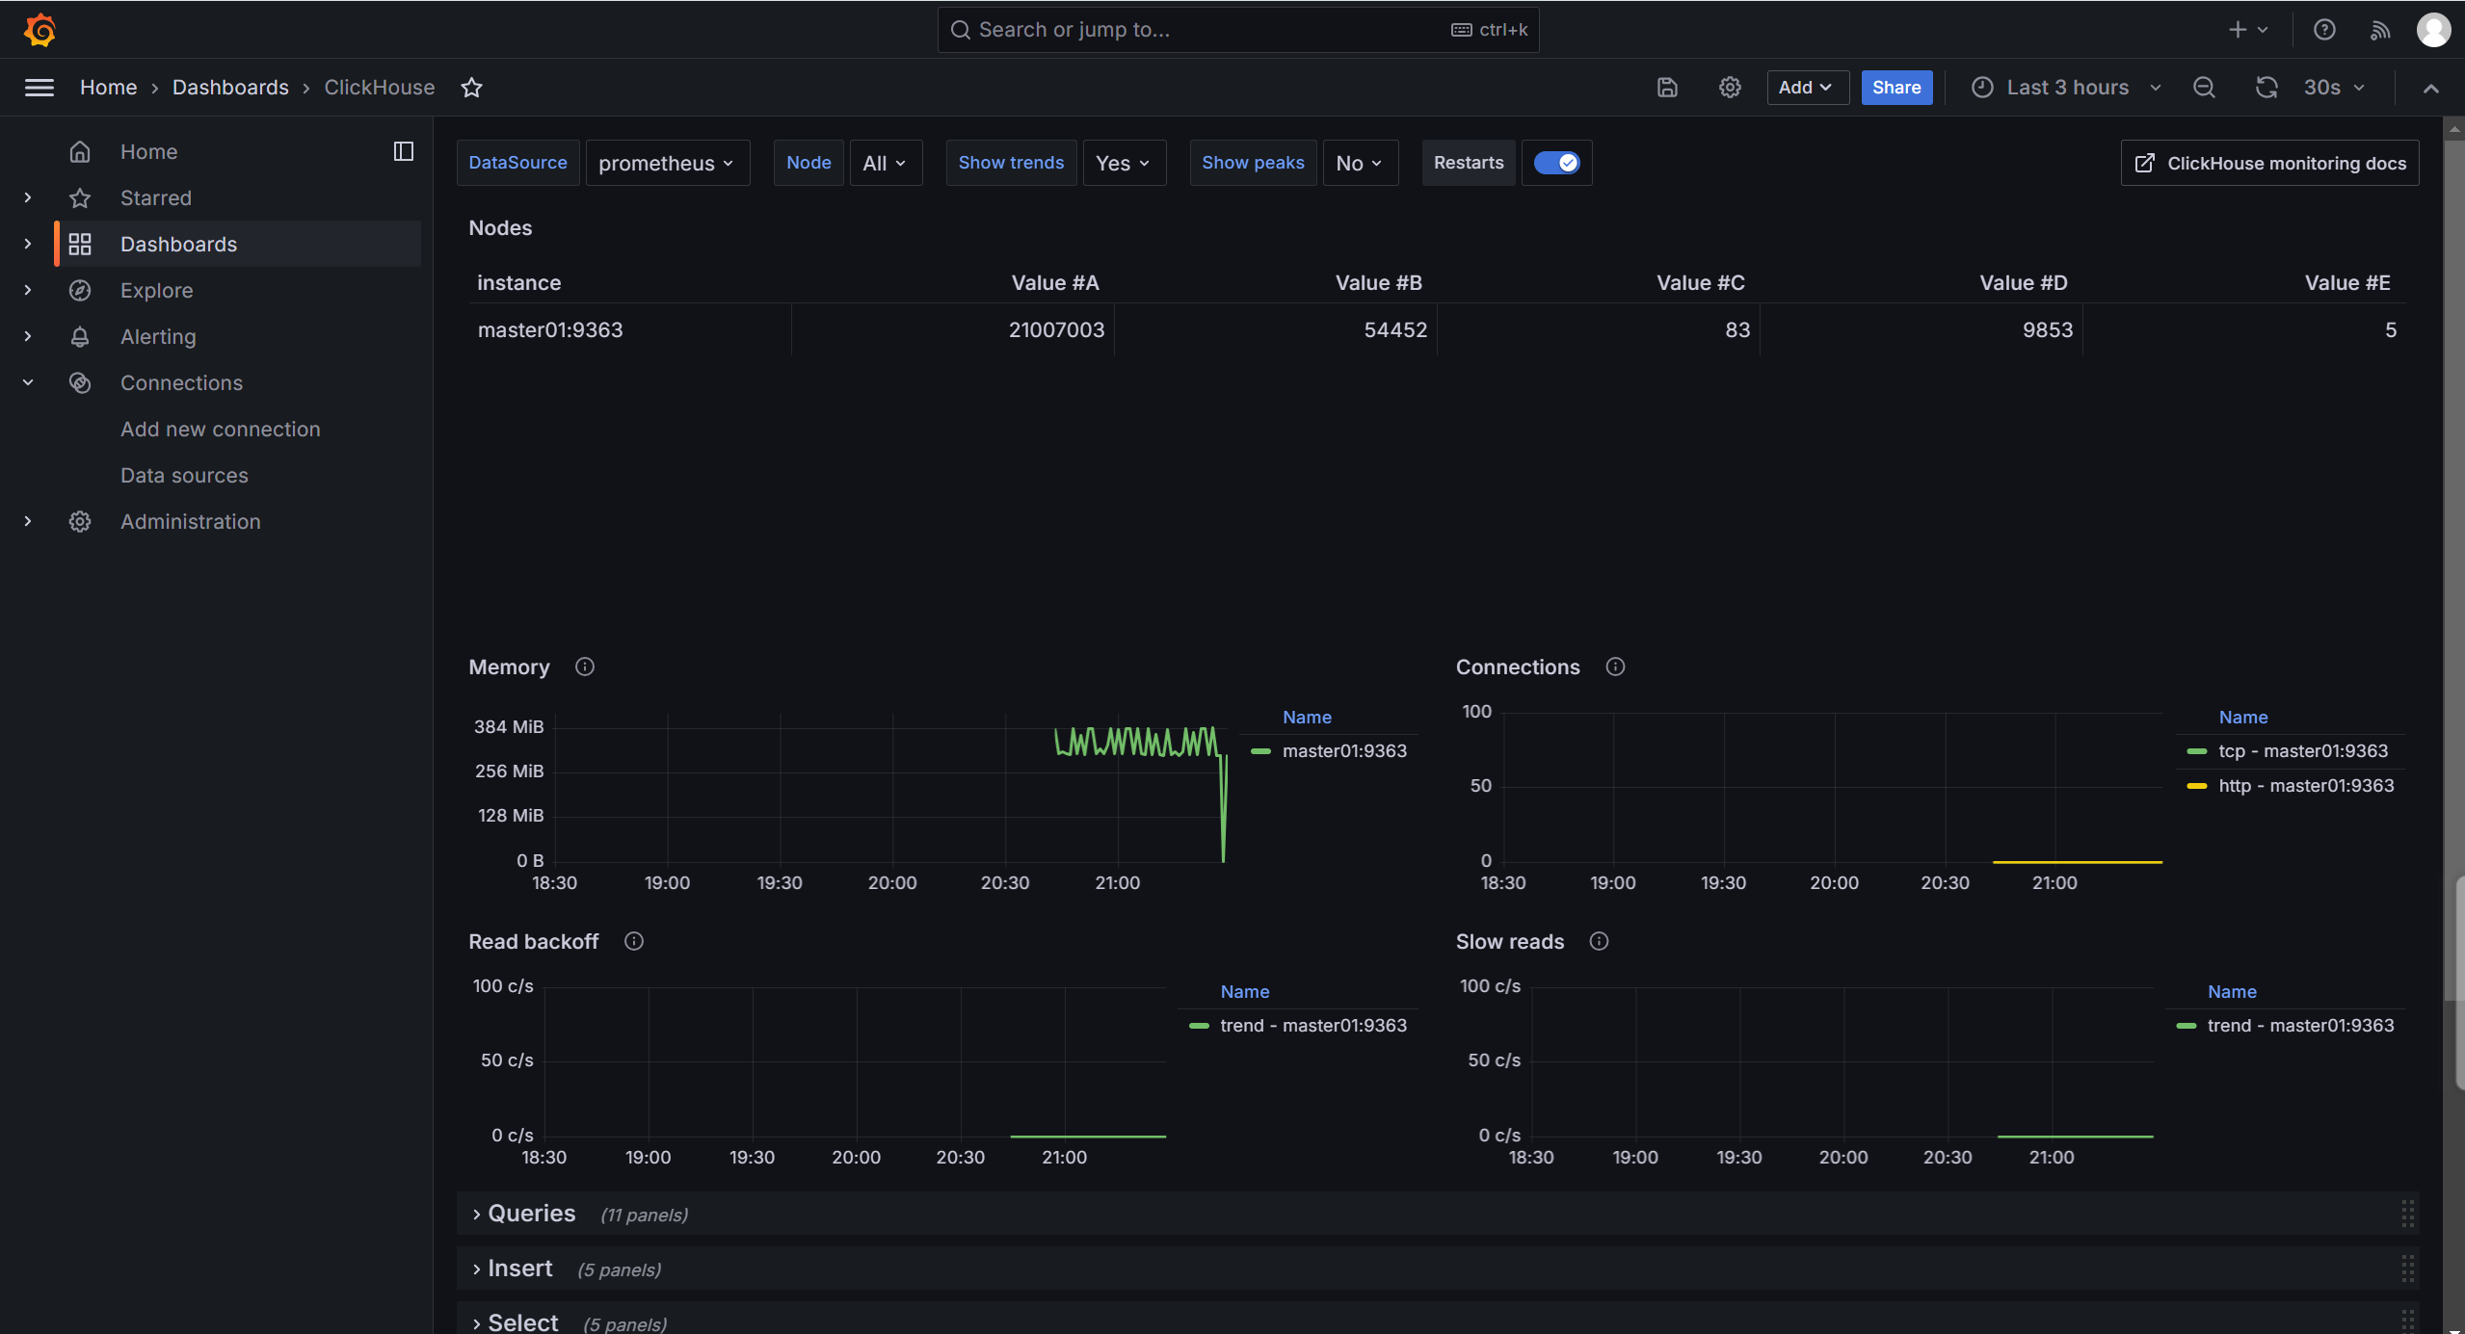
Task: Open ClickHouse monitoring docs link
Action: pos(2269,163)
